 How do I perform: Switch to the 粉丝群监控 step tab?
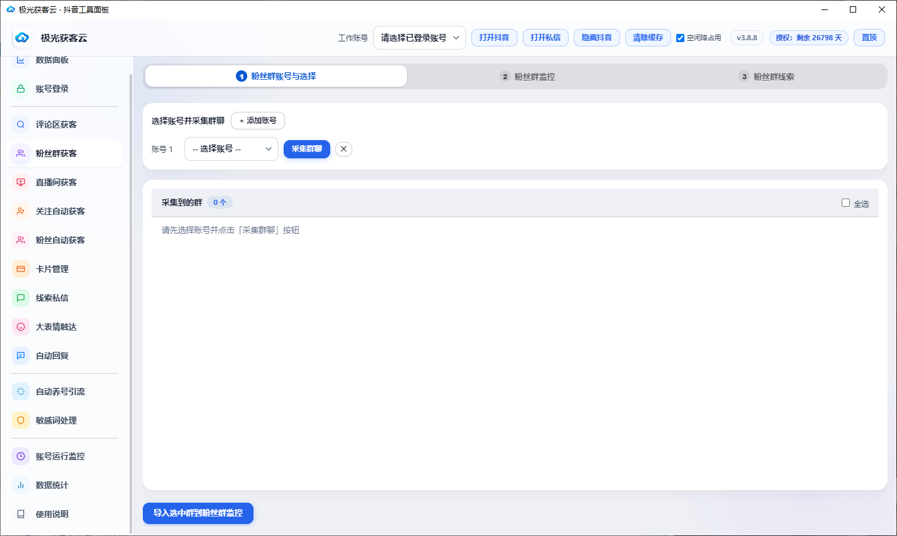[527, 77]
